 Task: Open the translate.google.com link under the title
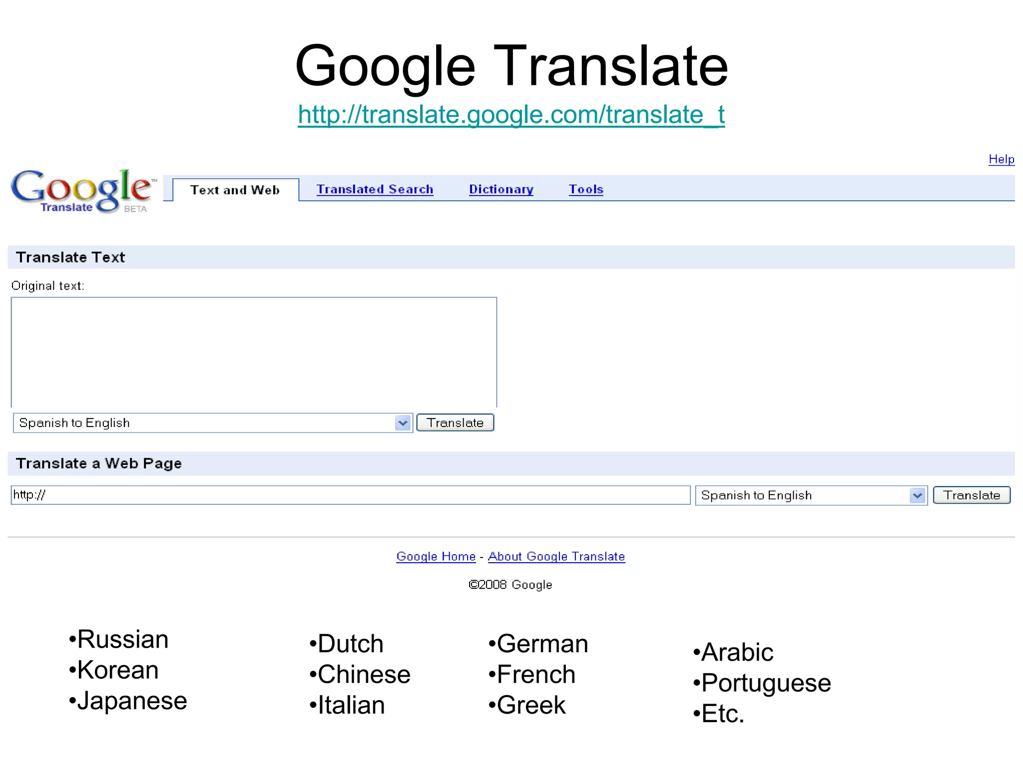(x=511, y=115)
